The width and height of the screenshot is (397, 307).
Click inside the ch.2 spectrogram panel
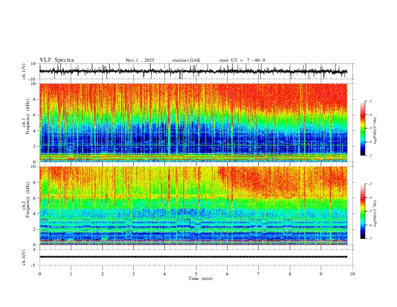click(x=193, y=206)
